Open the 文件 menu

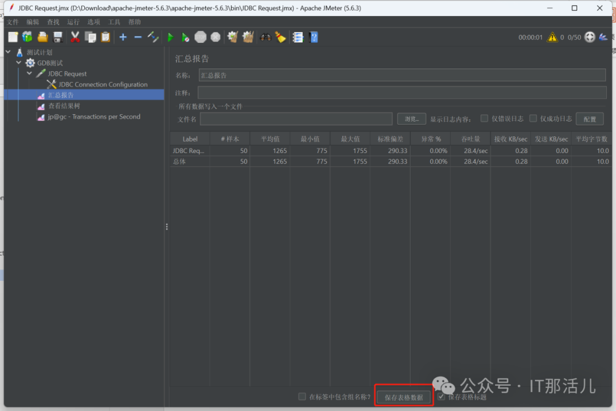13,22
